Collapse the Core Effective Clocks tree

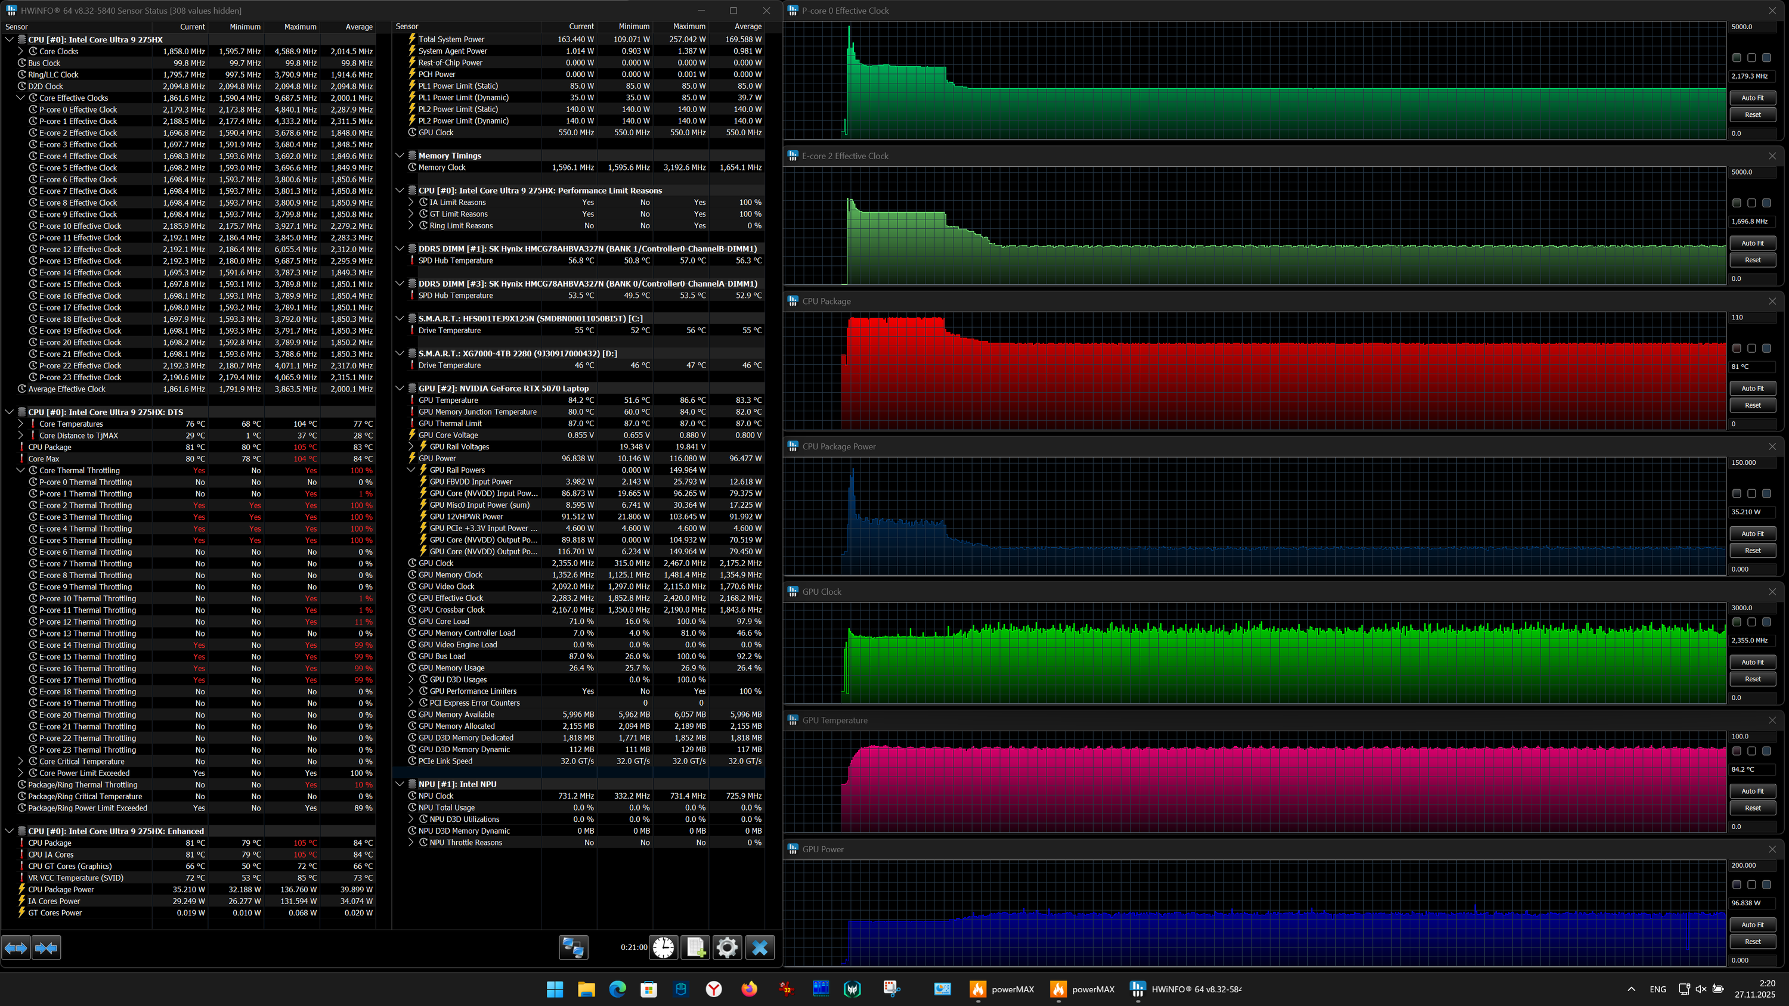pyautogui.click(x=21, y=98)
